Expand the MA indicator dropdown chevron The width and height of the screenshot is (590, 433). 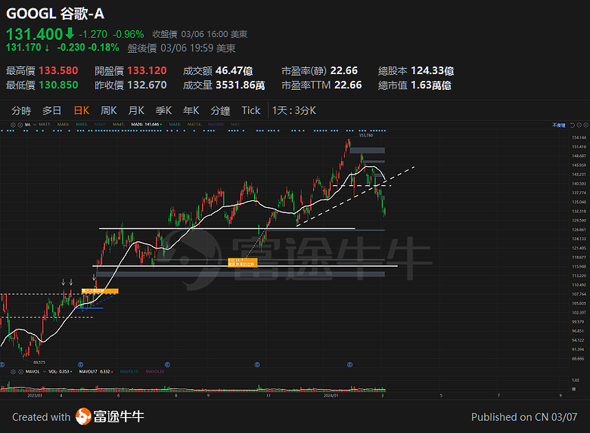35,125
